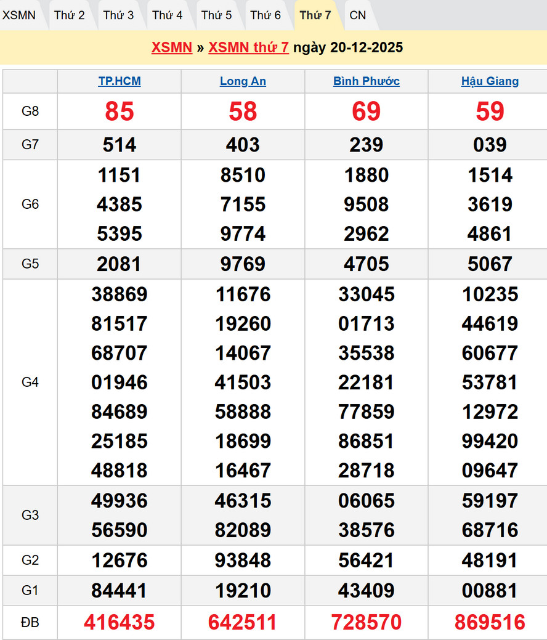Click the G8 result 85 for TP.HCM
The image size is (547, 640).
pyautogui.click(x=120, y=111)
